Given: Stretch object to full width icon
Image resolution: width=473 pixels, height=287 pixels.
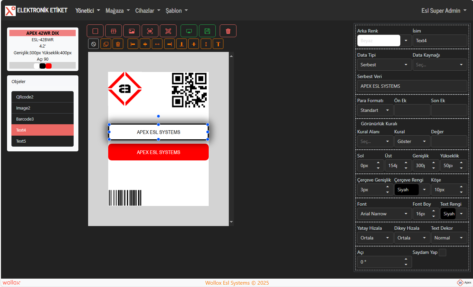Looking at the screenshot, I should pos(157,44).
